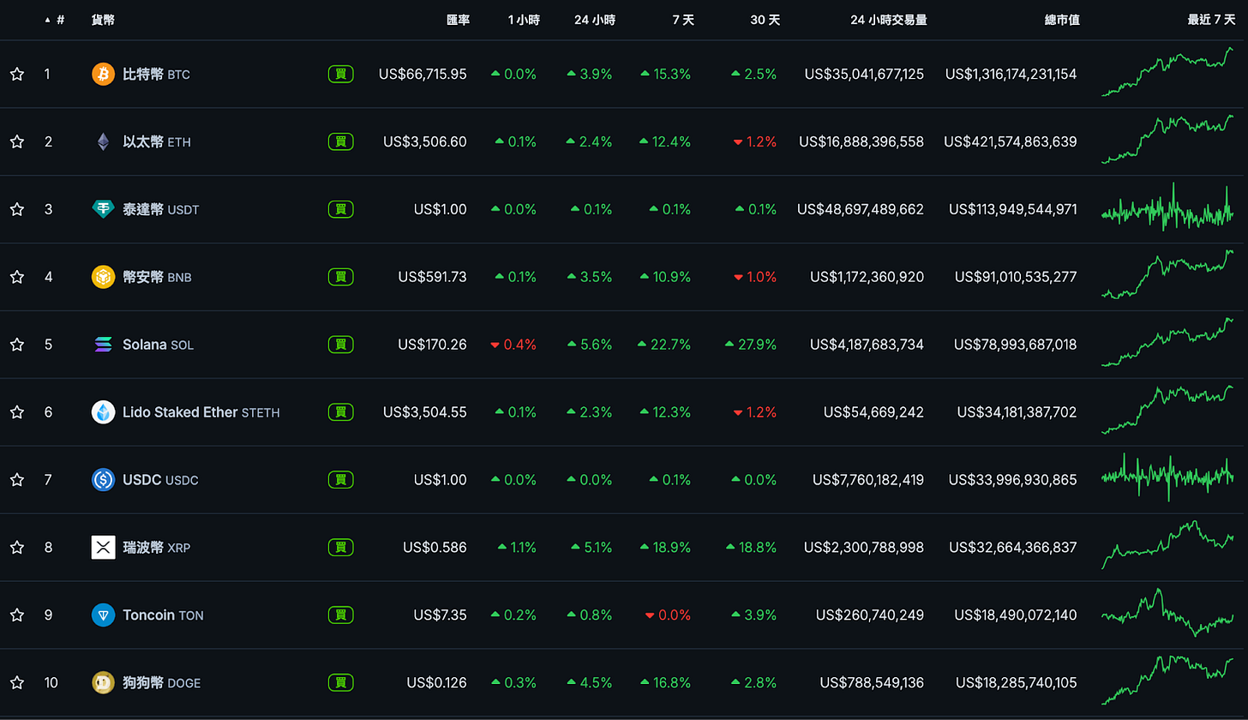This screenshot has width=1248, height=720.
Task: Click the BNB yellow logo icon
Action: click(103, 277)
